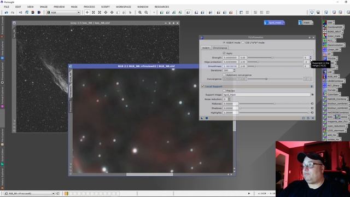Click the Strength slider handle
This screenshot has height=197, width=350.
(x=272, y=57)
